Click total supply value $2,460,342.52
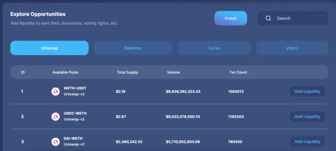Image resolution: width=336 pixels, height=151 pixels. pos(129,142)
